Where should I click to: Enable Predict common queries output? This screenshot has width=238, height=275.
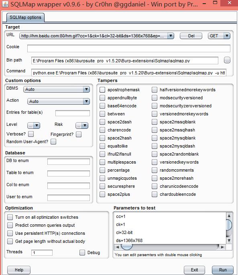10,225
